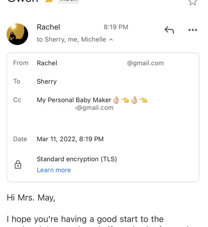This screenshot has height=227, width=208.
Task: Tap the "to Sherry, me, Michelle" summary
Action: click(72, 40)
